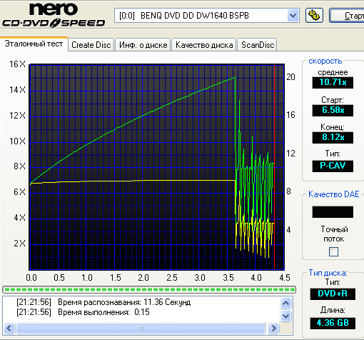Select the Эталонный тест tab
364x340 pixels.
34,44
